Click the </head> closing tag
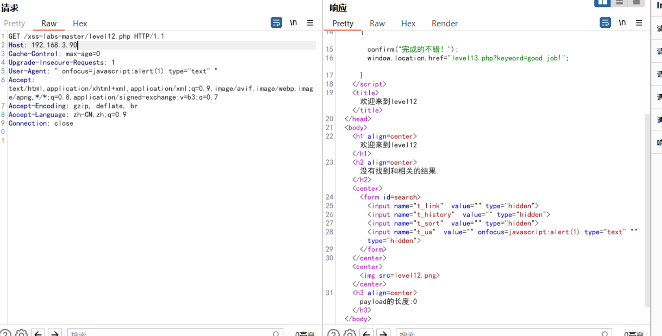The image size is (662, 336). coord(358,119)
